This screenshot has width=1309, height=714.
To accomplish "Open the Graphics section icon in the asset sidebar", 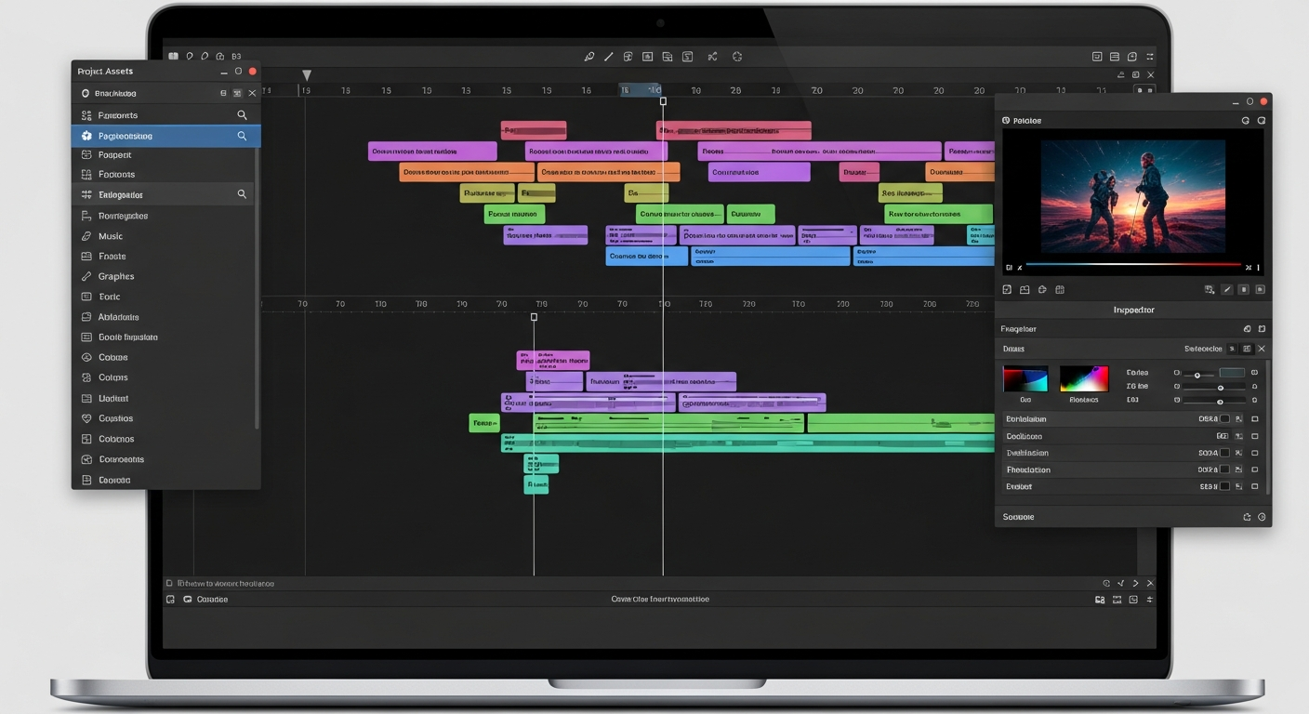I will pos(86,276).
